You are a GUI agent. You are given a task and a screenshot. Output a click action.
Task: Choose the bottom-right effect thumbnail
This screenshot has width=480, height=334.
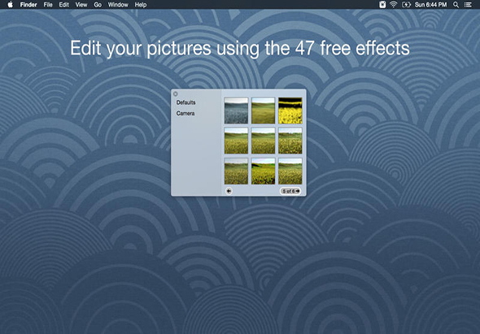[x=290, y=171]
